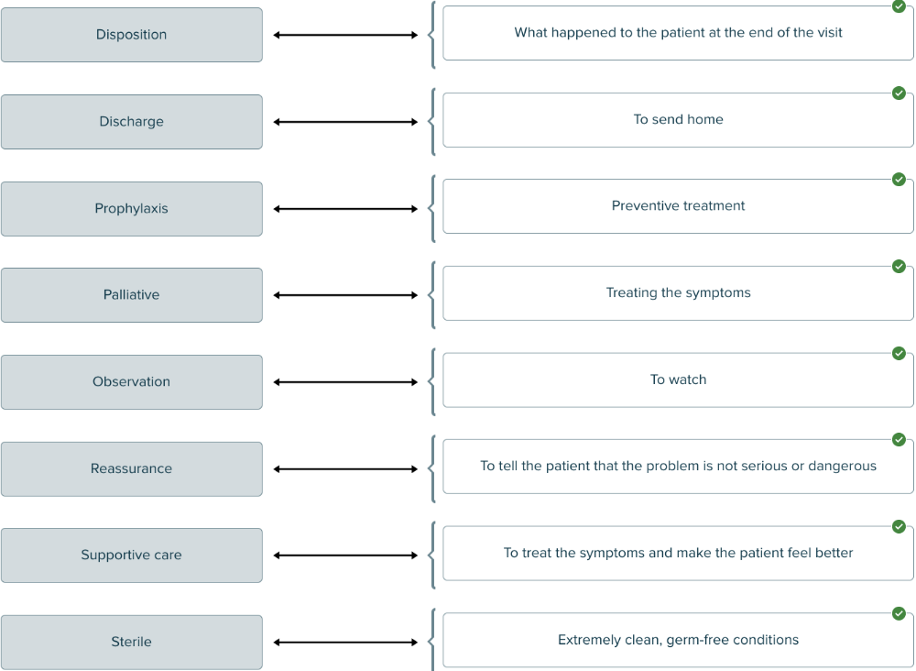Select the Discharge term box
916x671 pixels.
point(131,122)
